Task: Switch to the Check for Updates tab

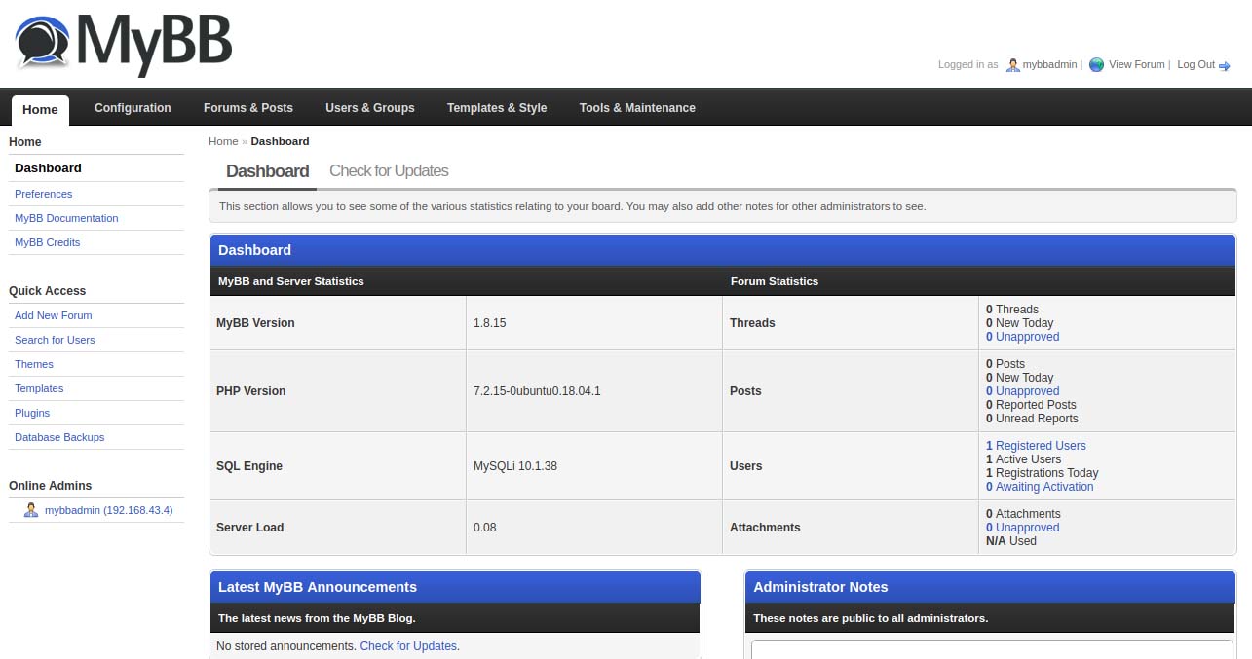Action: click(389, 170)
